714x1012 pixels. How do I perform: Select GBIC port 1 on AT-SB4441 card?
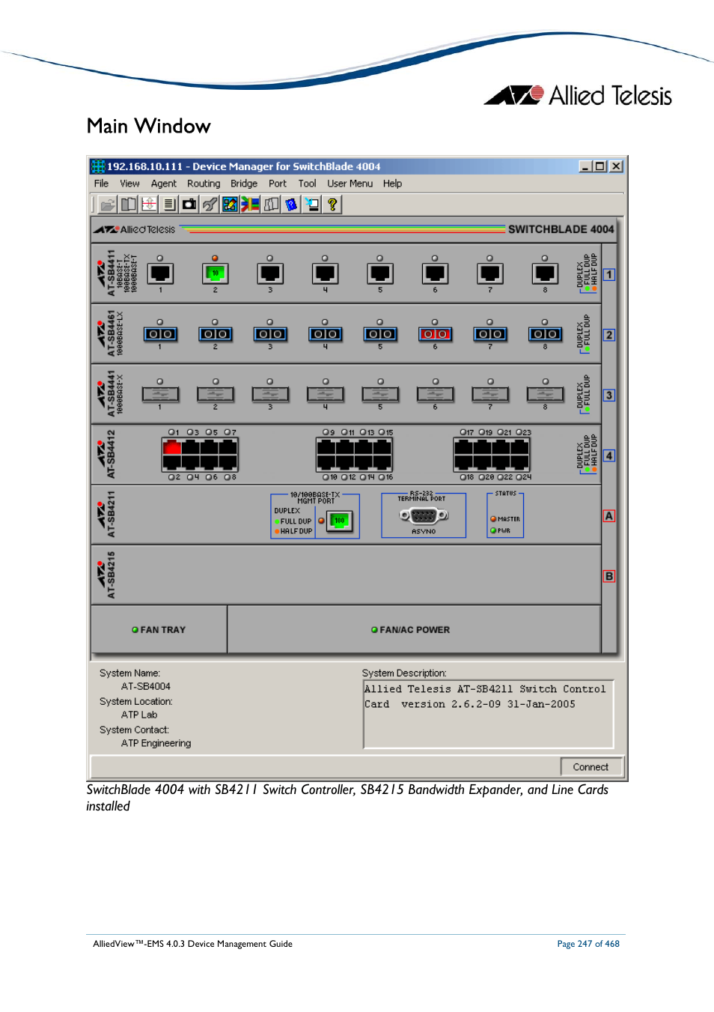pos(160,394)
